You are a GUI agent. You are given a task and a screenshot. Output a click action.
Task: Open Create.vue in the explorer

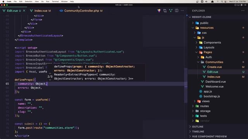click(214, 67)
